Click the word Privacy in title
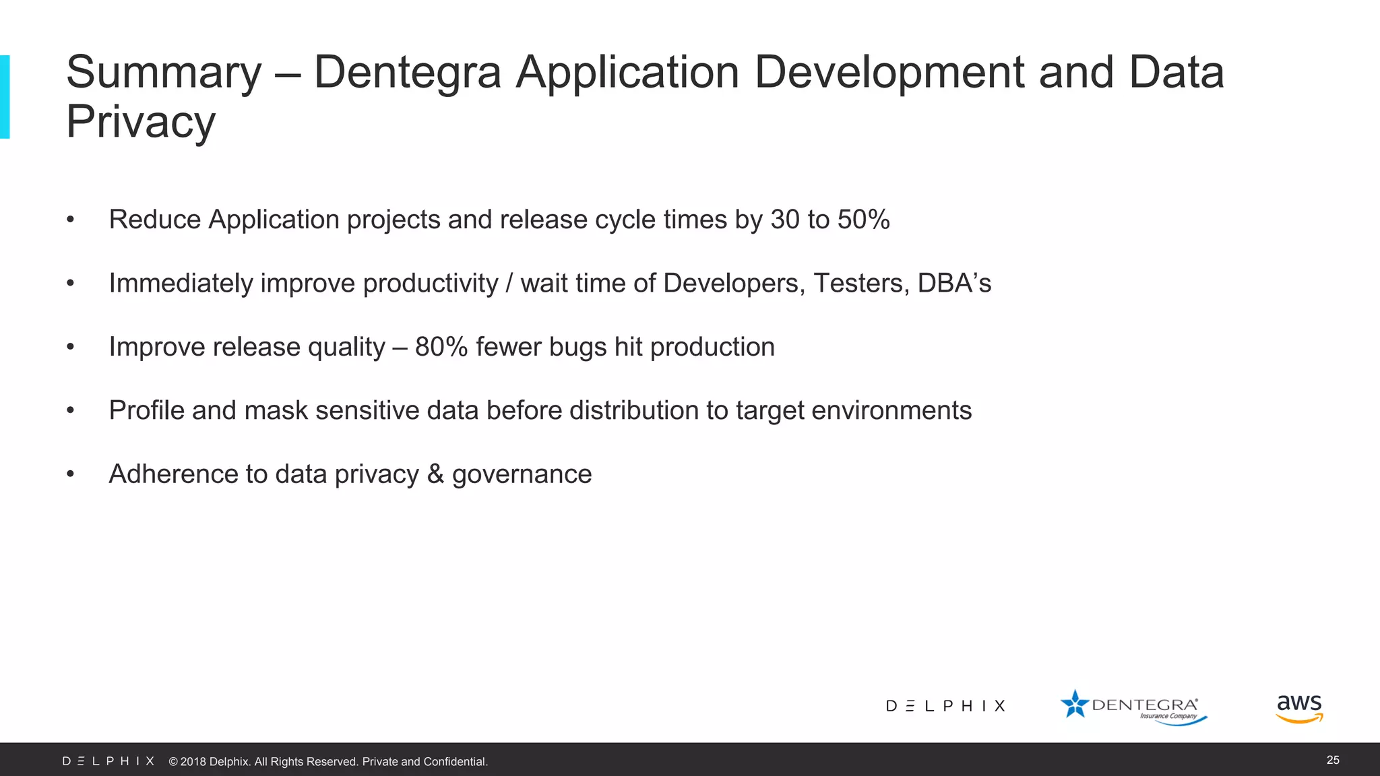This screenshot has width=1380, height=776. click(141, 122)
